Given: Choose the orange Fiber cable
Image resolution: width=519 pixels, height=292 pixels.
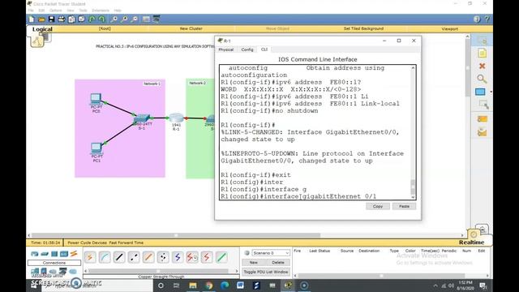Looking at the screenshot, I should click(148, 257).
